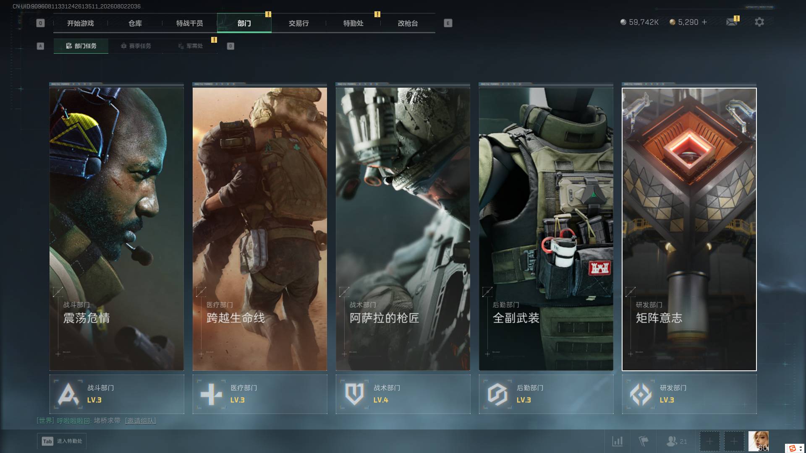
Task: Click the 战斗部门 LV.3 level panel
Action: click(117, 394)
